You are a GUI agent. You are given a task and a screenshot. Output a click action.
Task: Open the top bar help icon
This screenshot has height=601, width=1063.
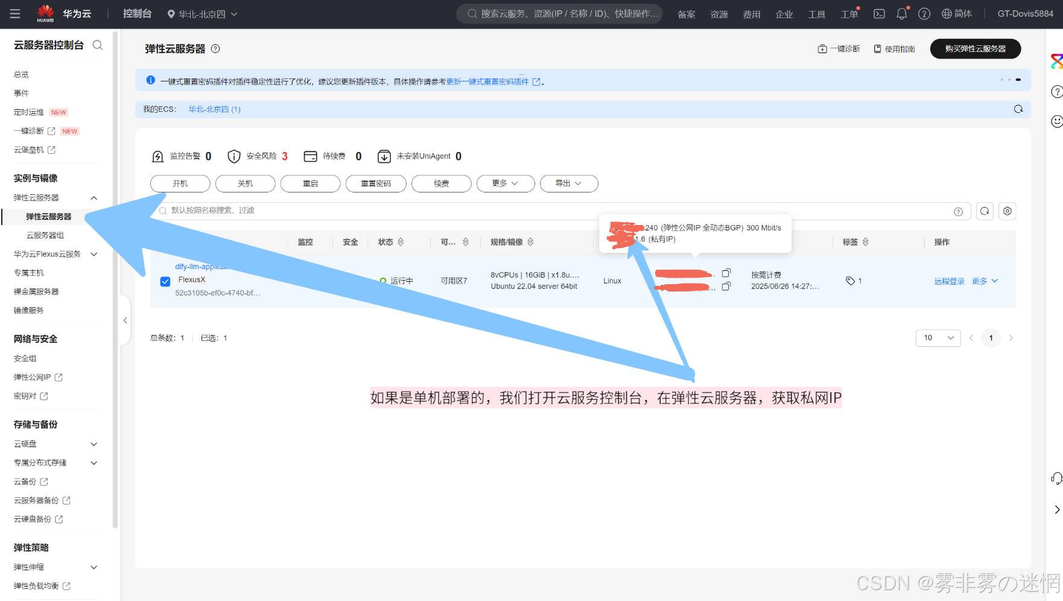924,14
